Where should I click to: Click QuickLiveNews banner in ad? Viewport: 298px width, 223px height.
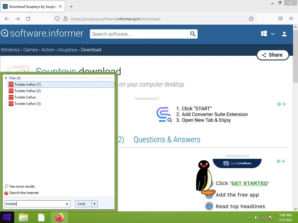(237, 163)
